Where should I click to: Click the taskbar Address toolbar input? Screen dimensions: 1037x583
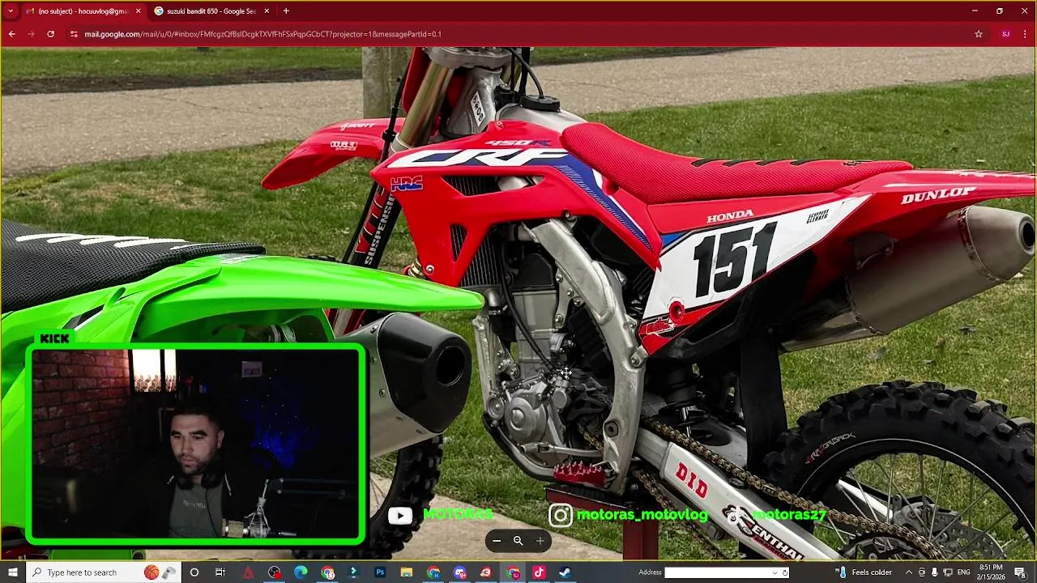(x=718, y=572)
